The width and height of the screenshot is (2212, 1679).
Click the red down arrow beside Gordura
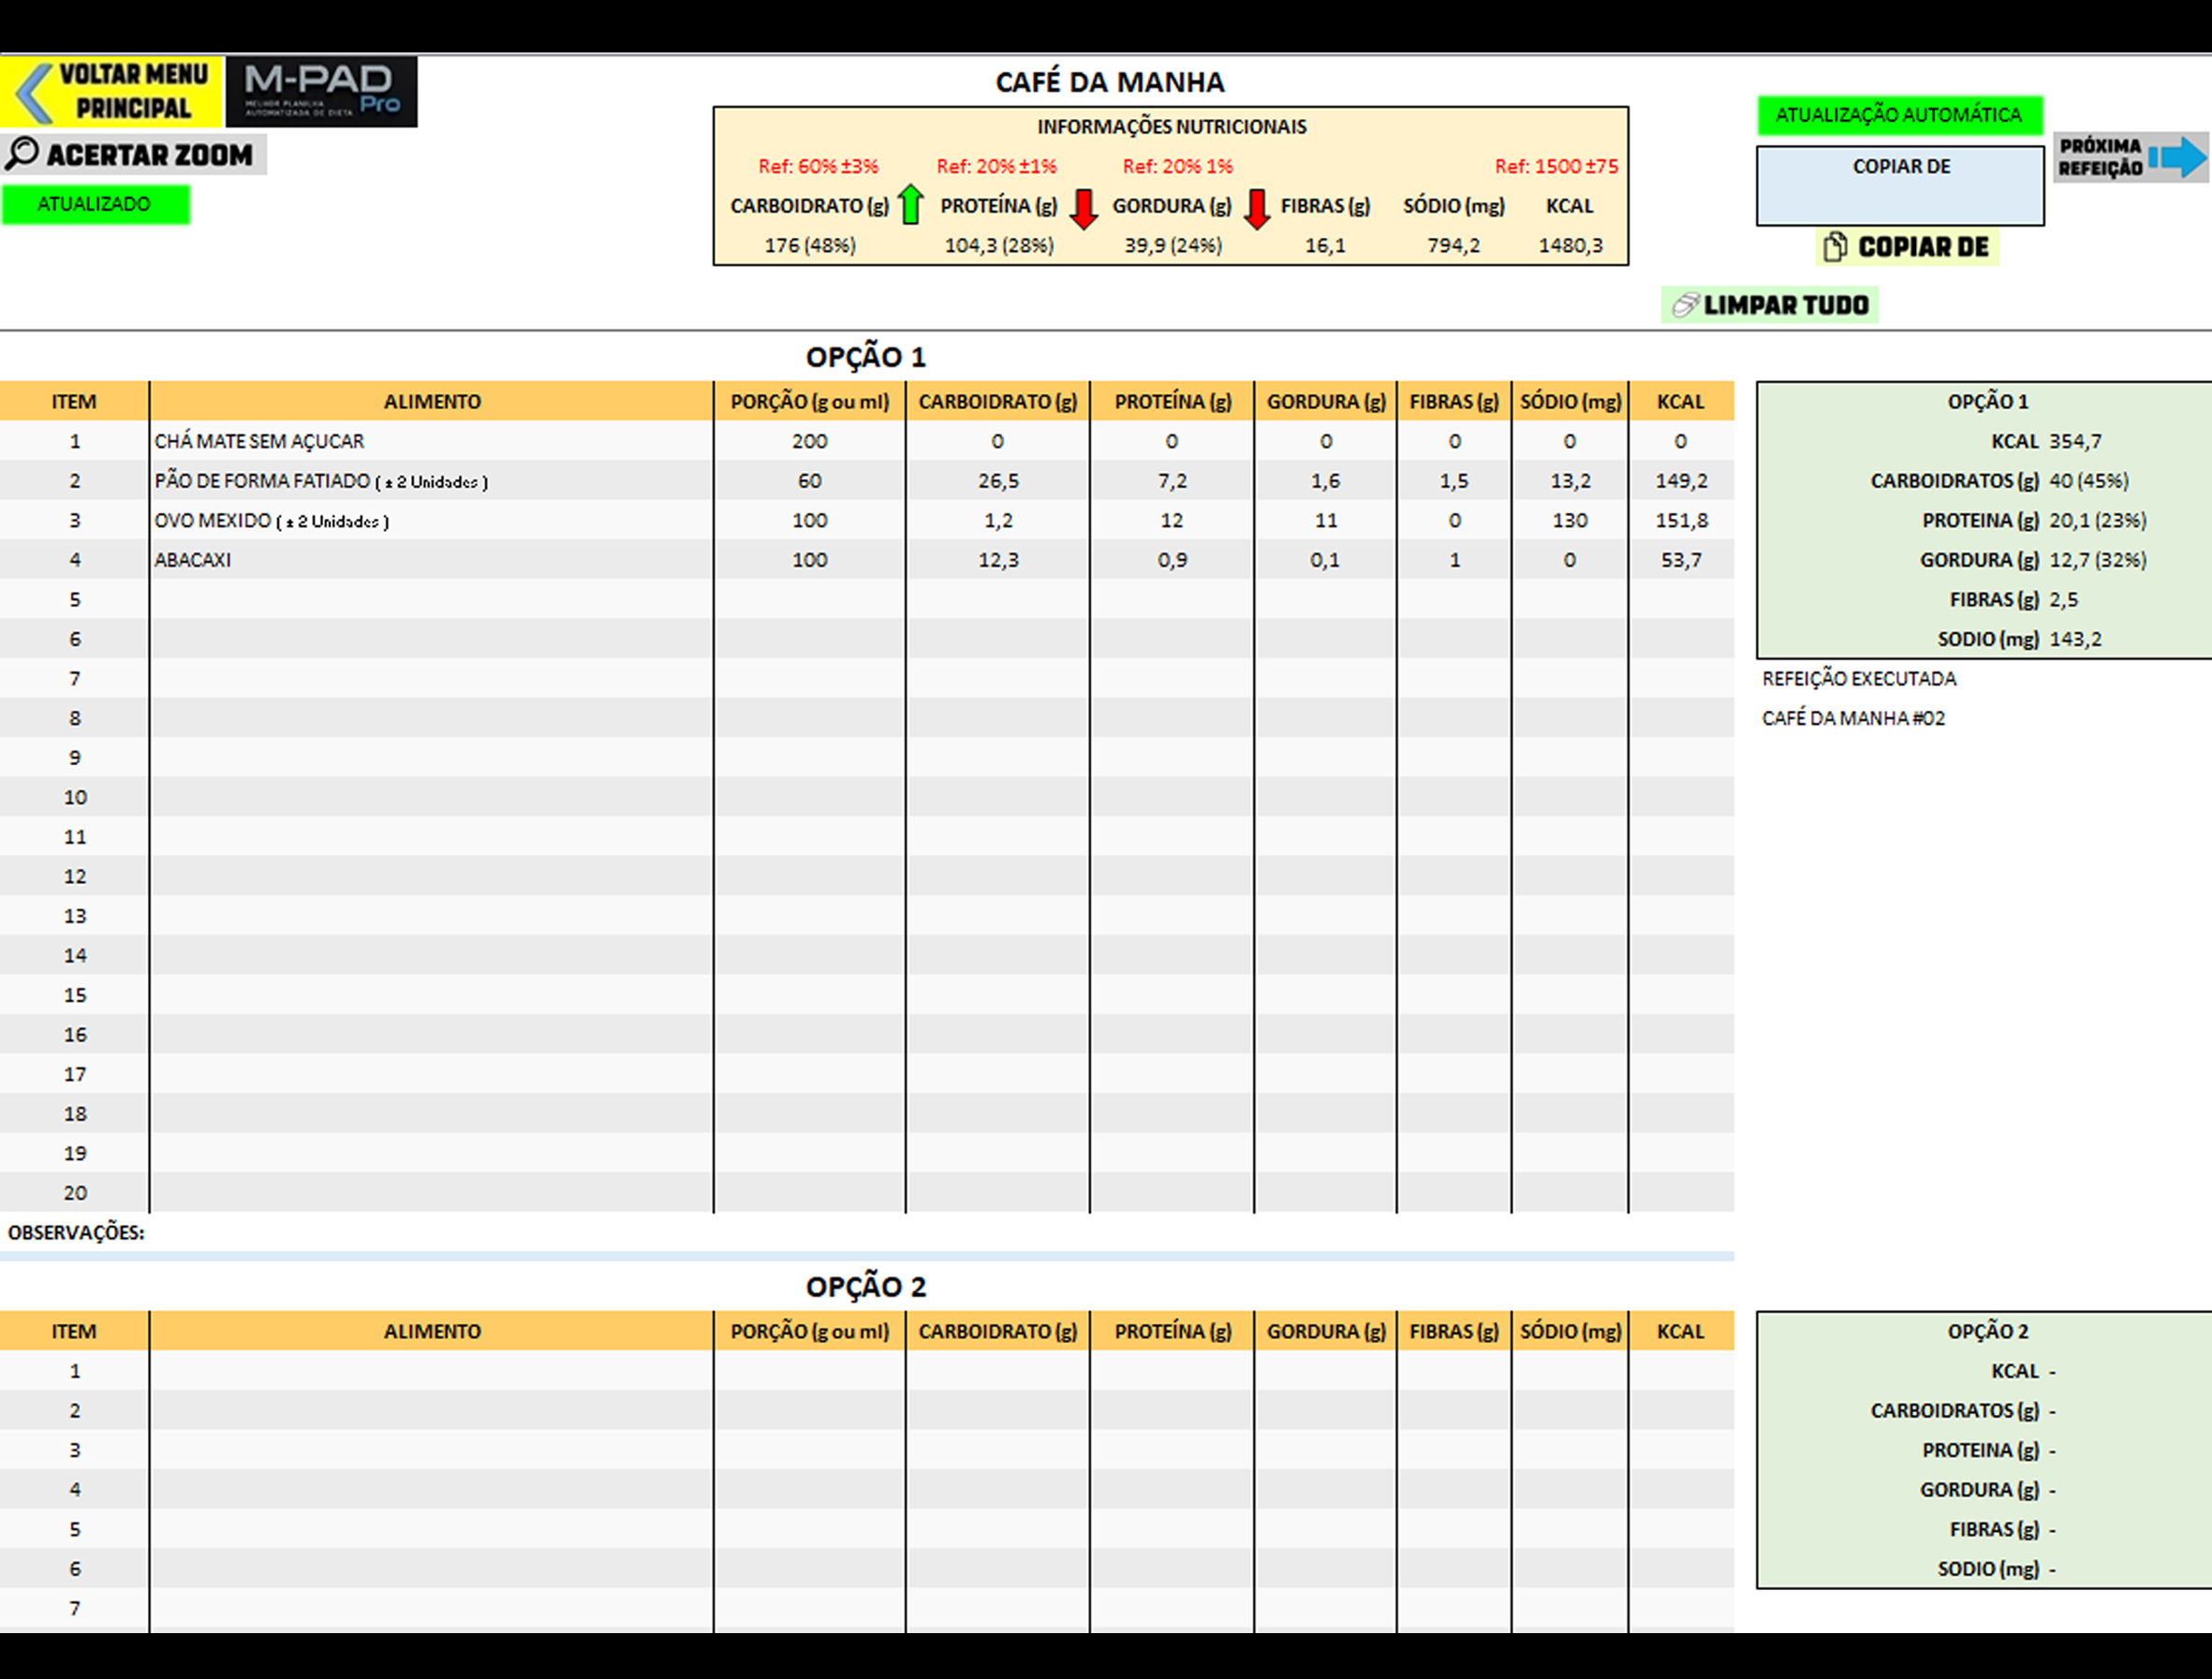[1256, 208]
